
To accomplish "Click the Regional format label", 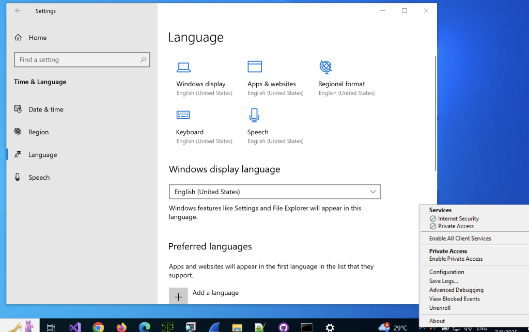I will pos(341,84).
